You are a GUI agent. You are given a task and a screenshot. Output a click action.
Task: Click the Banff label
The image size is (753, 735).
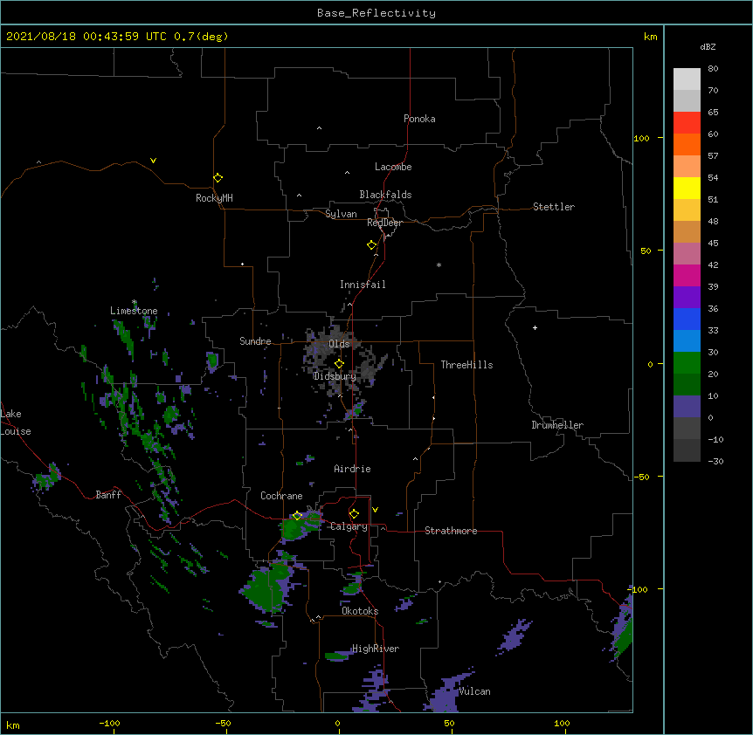[108, 495]
